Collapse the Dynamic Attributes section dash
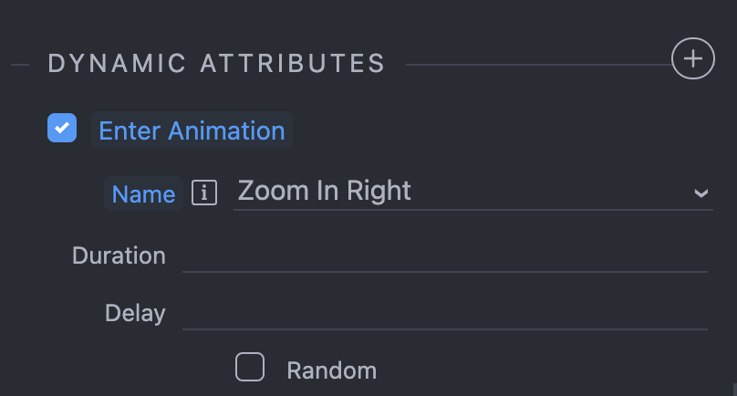This screenshot has width=737, height=396. pos(20,65)
